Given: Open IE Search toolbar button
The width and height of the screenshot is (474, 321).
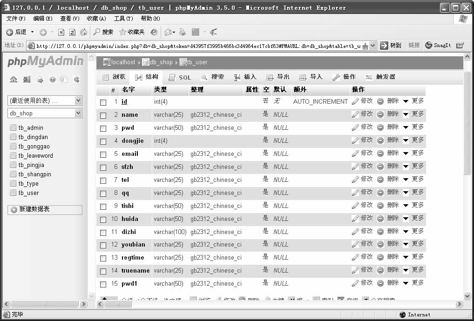Looking at the screenshot, I should [103, 32].
